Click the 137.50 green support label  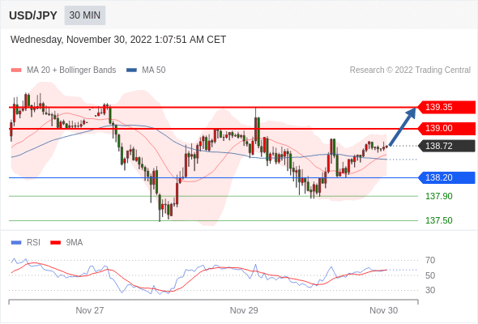pos(438,220)
